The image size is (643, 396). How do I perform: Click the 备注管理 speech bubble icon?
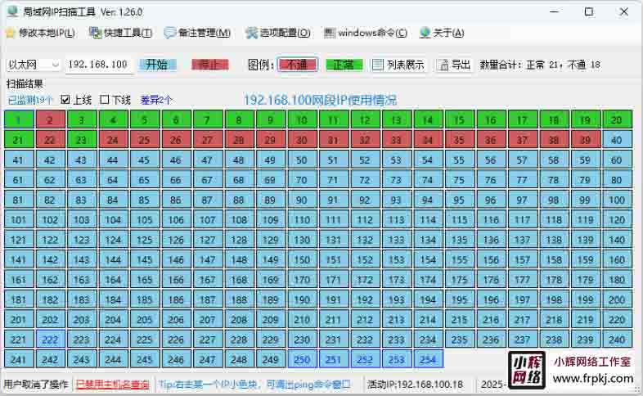tap(169, 33)
